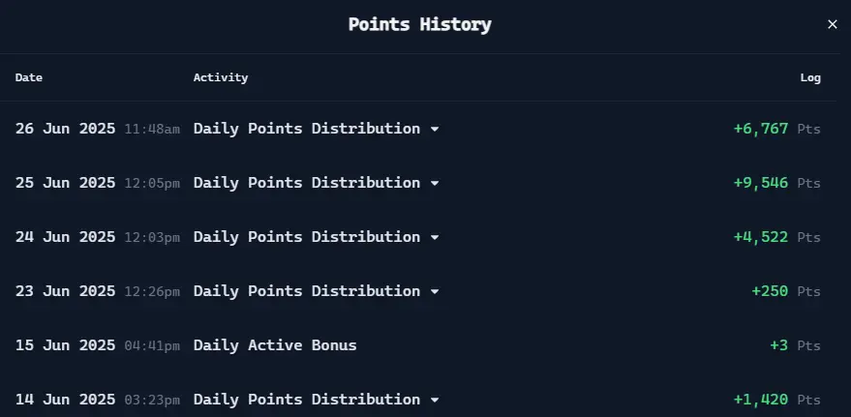Image resolution: width=851 pixels, height=417 pixels.
Task: Expand 24 Jun Daily Points Distribution arrow
Action: pos(434,238)
